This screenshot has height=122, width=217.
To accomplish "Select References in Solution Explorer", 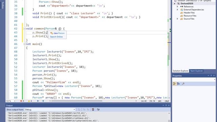I will (189, 7).
